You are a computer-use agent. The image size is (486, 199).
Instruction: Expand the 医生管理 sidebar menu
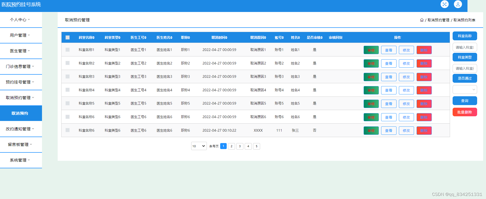[21, 51]
